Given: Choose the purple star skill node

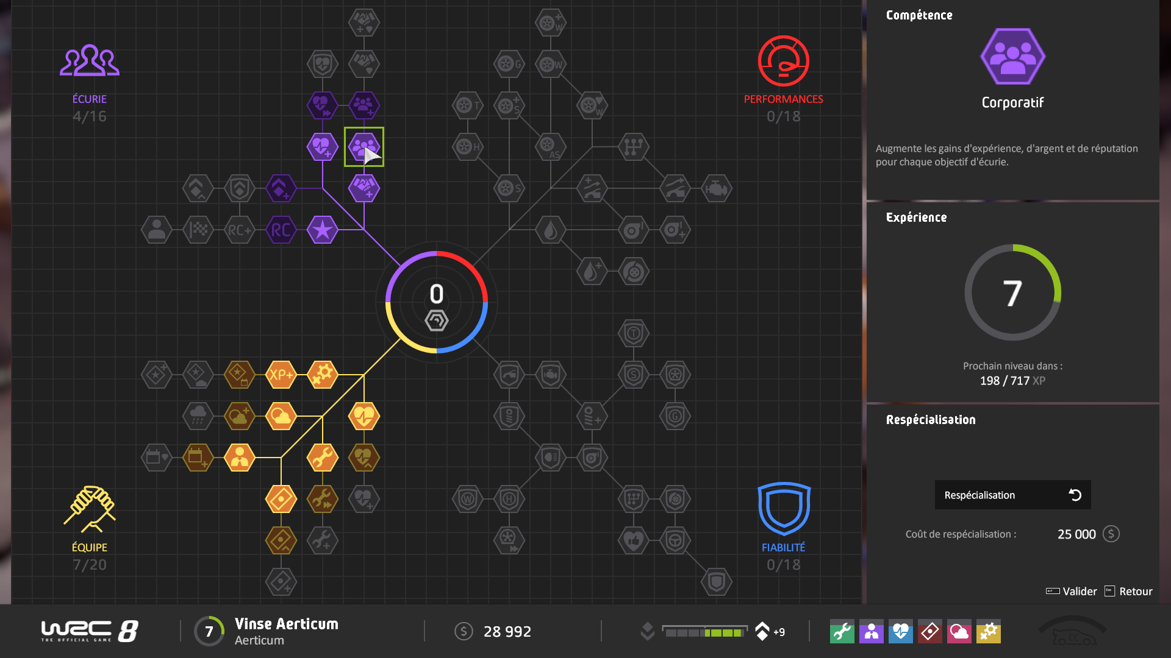Looking at the screenshot, I should point(323,230).
